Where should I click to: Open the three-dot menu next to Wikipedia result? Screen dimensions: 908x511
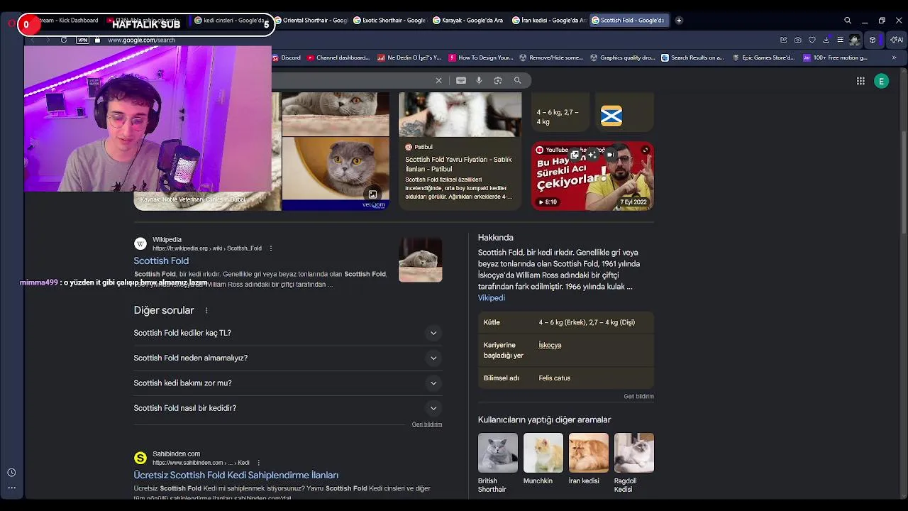[270, 248]
